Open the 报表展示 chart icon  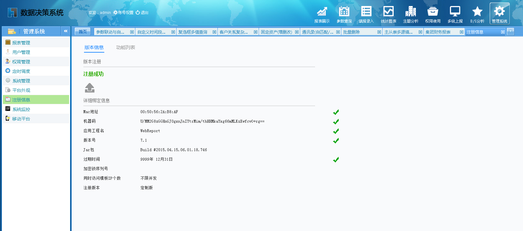tap(322, 14)
